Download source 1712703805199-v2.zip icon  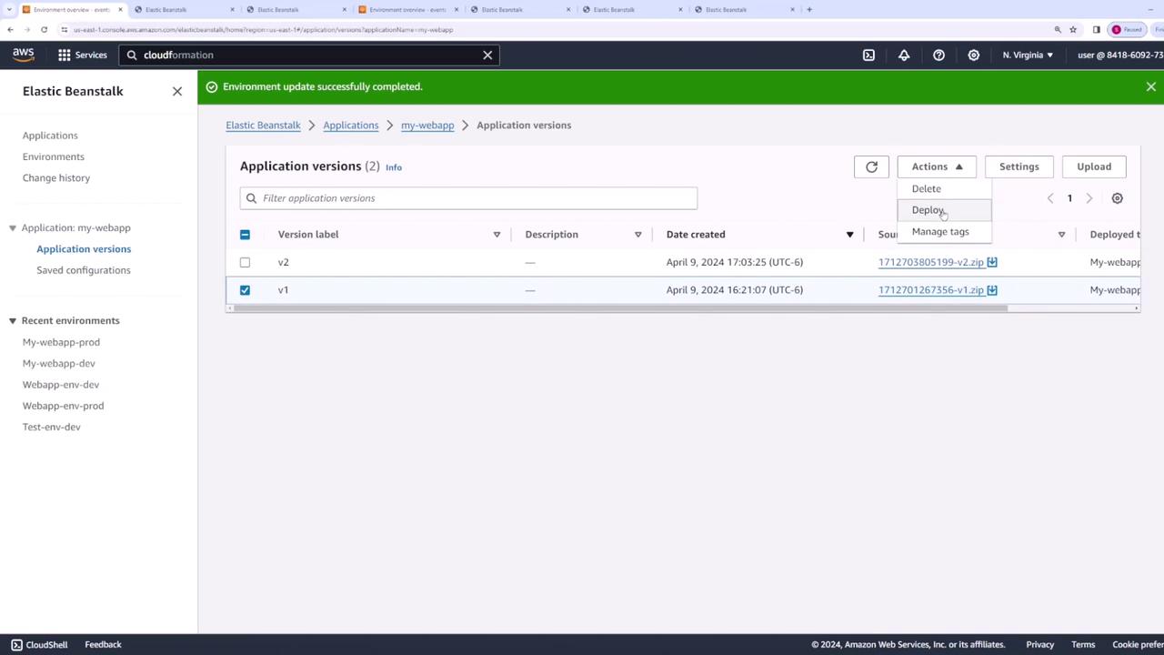coord(992,262)
